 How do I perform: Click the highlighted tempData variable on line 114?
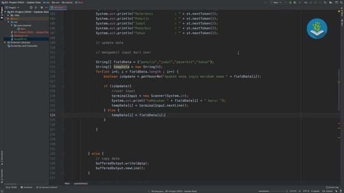tap(121, 67)
